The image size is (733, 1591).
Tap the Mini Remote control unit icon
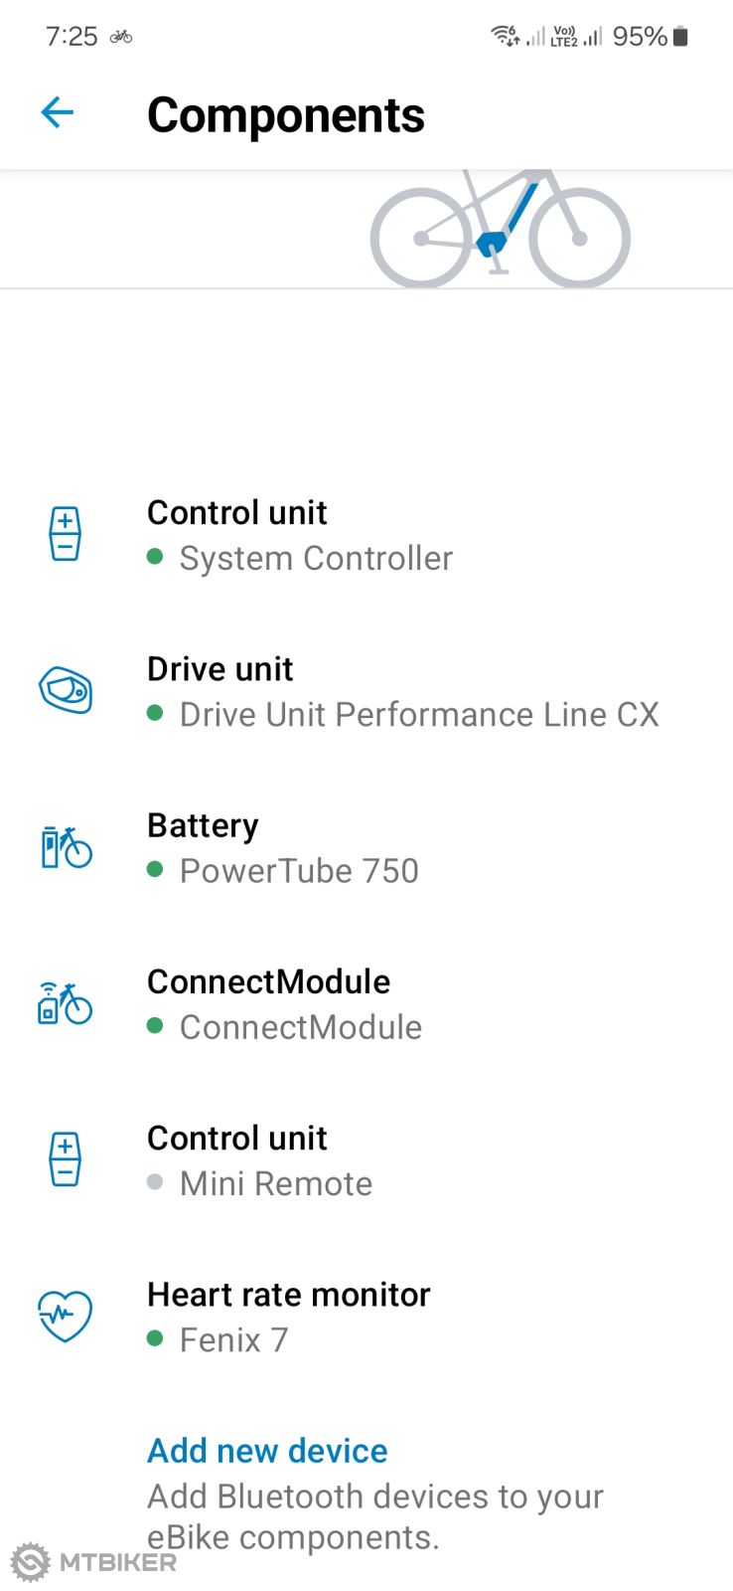pyautogui.click(x=66, y=1159)
